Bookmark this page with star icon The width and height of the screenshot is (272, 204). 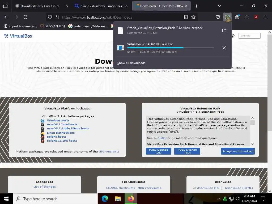point(193,17)
